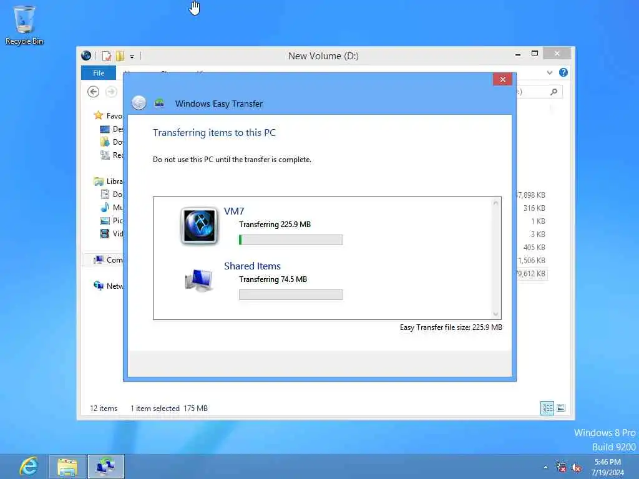Go forward in Explorer navigation
The width and height of the screenshot is (639, 479).
tap(111, 92)
